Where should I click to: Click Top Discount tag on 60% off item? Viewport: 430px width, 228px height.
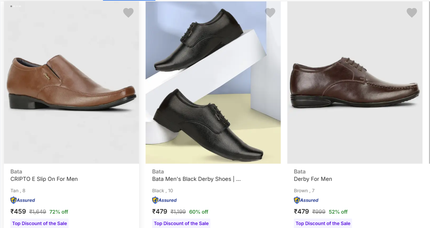(181, 224)
